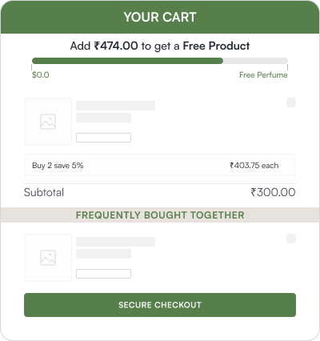The width and height of the screenshot is (320, 341).
Task: Select the Buy 2 save 5% offer
Action: pyautogui.click(x=160, y=165)
